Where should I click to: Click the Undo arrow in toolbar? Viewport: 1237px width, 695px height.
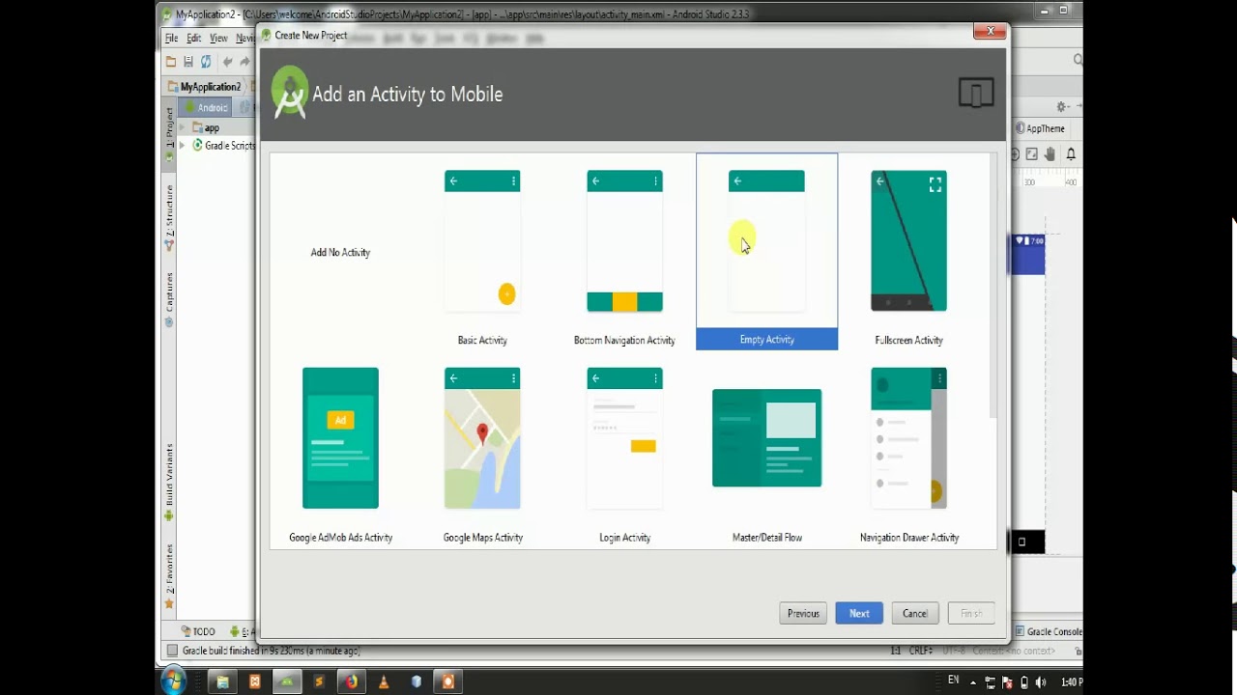[x=227, y=62]
